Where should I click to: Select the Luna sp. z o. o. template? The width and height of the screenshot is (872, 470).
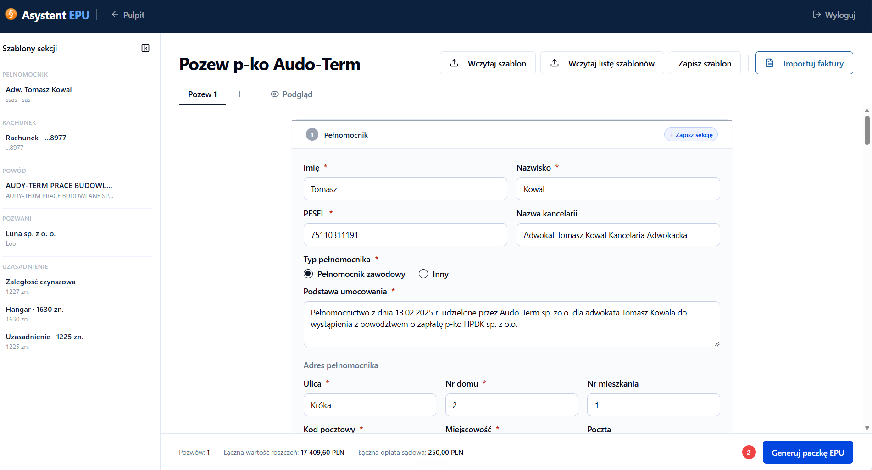[x=77, y=238]
